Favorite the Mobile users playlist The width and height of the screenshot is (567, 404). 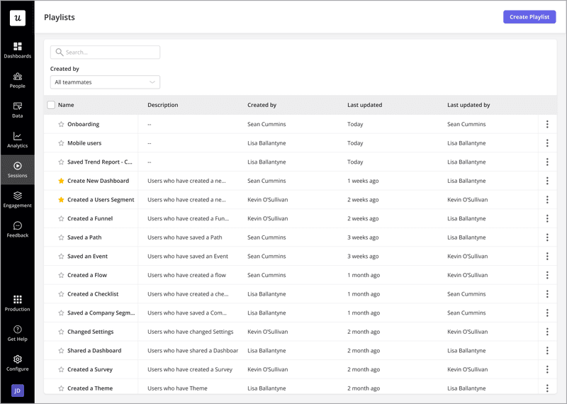coord(61,143)
